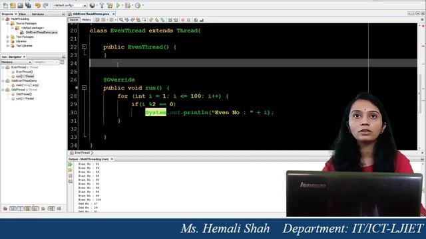This screenshot has width=426, height=239.
Task: Click the EvenThread breadcrumb below the editor
Action: point(82,153)
